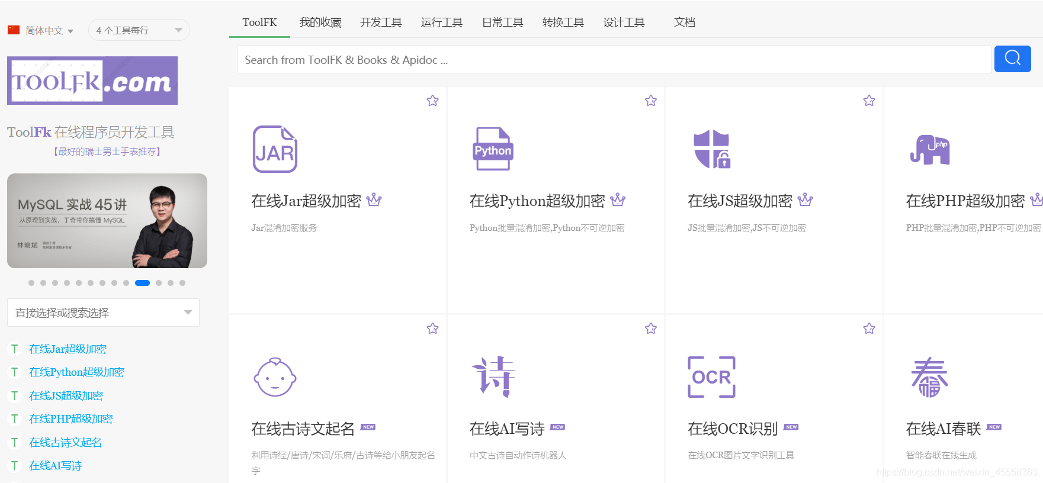The width and height of the screenshot is (1043, 483).
Task: Click NEW badge beside 在线OCR识别 title
Action: tap(791, 427)
